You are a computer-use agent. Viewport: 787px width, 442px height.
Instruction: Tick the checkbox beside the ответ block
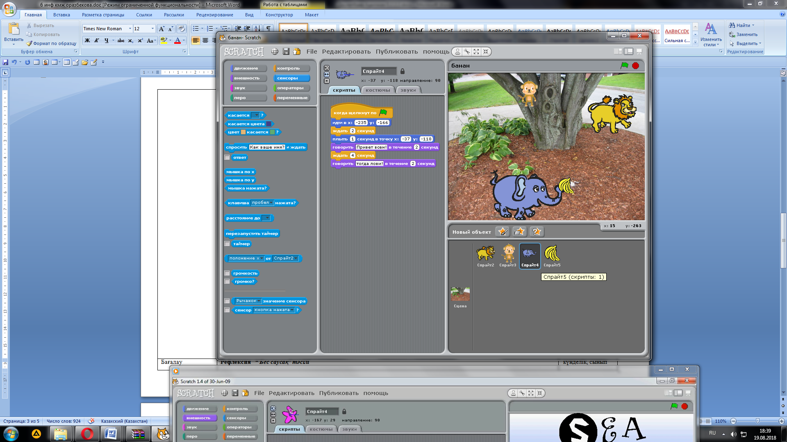[x=227, y=158]
